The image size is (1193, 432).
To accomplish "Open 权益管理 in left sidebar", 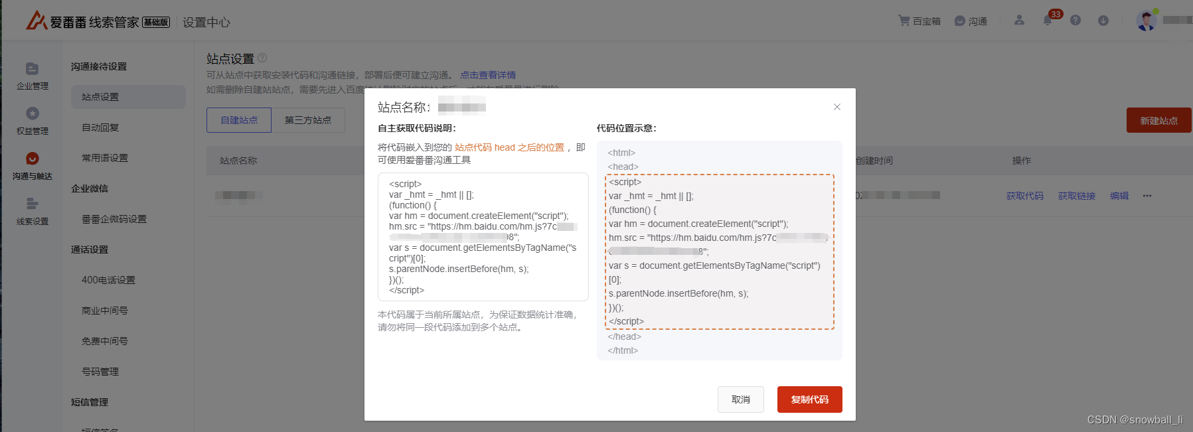I will coord(33,121).
